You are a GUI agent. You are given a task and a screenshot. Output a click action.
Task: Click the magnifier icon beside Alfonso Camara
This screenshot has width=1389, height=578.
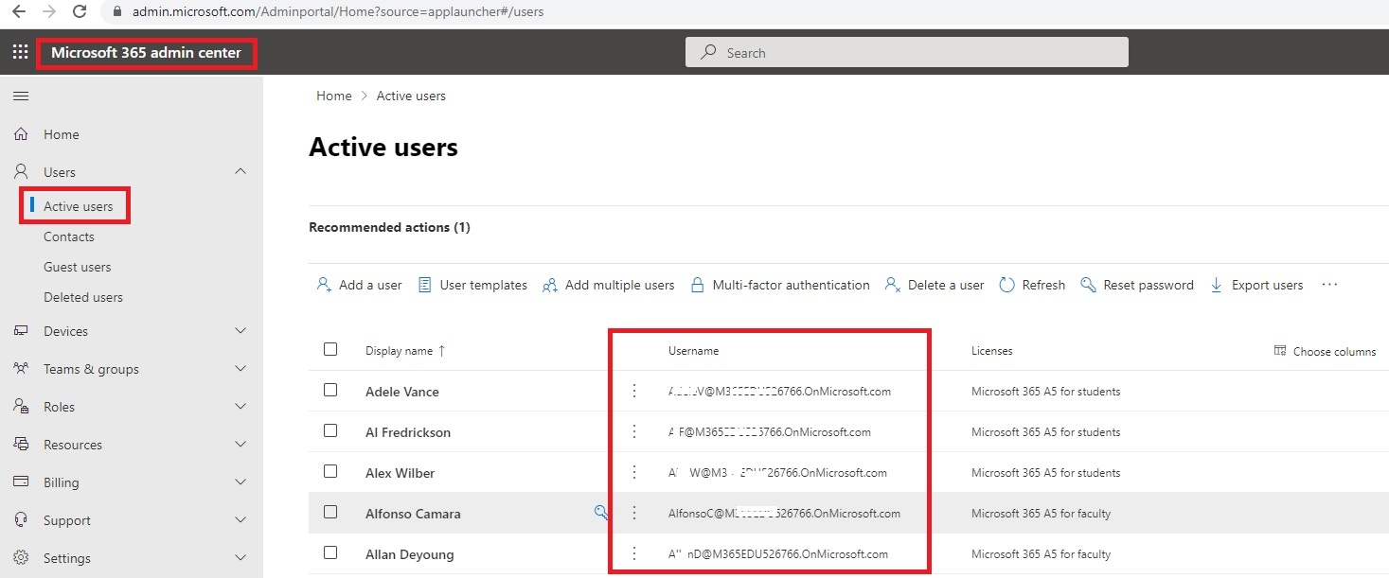coord(599,513)
